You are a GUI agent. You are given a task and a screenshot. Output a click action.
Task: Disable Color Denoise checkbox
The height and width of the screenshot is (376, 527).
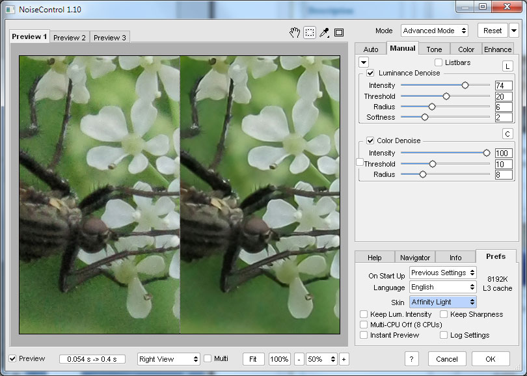point(370,141)
